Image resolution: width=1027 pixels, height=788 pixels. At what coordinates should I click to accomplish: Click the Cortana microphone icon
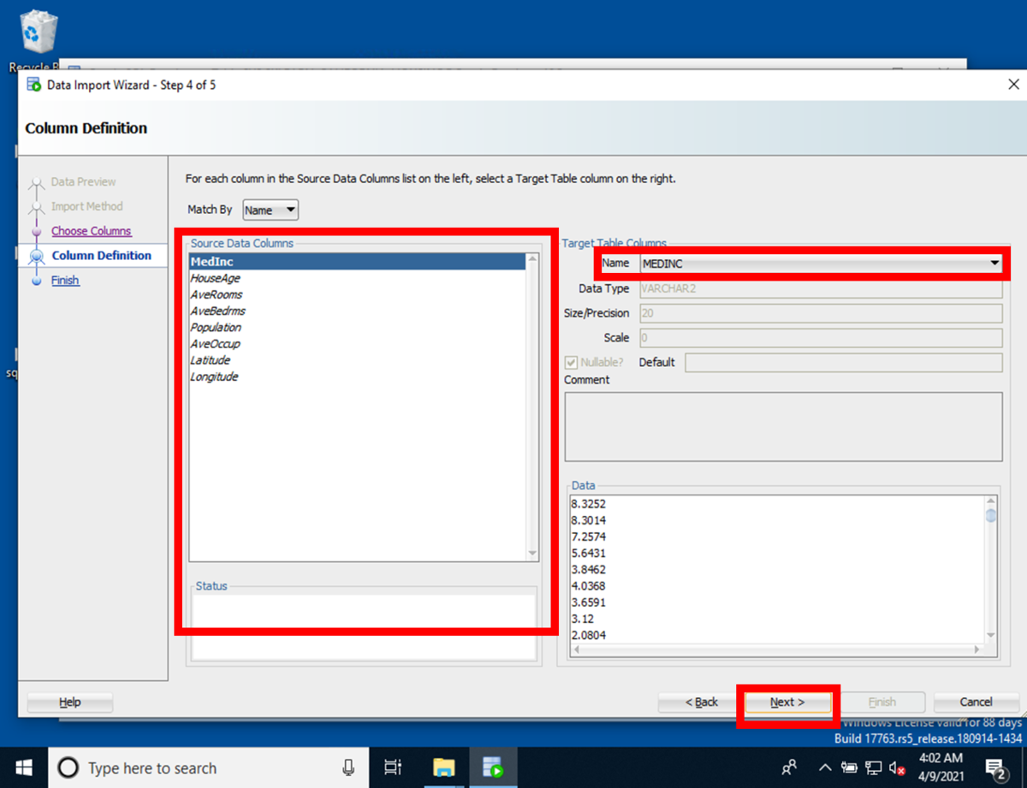tap(348, 767)
